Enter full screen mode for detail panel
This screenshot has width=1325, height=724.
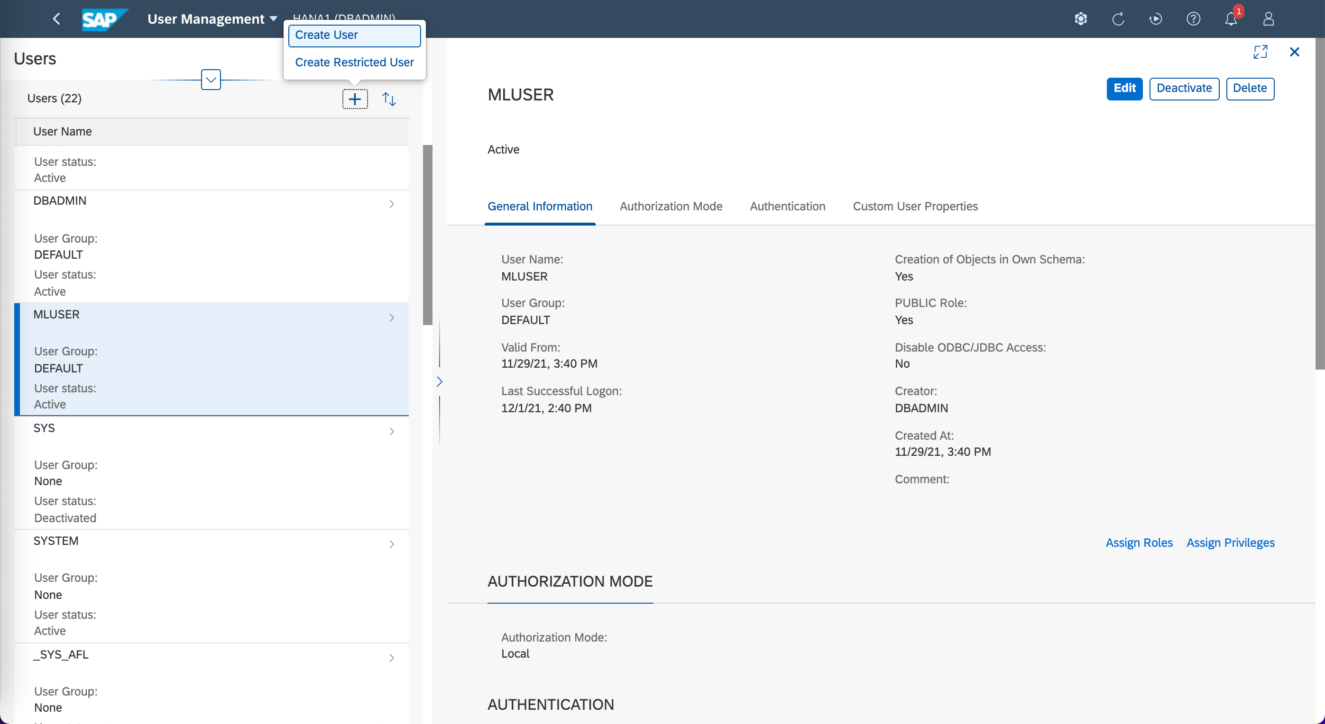click(x=1260, y=52)
